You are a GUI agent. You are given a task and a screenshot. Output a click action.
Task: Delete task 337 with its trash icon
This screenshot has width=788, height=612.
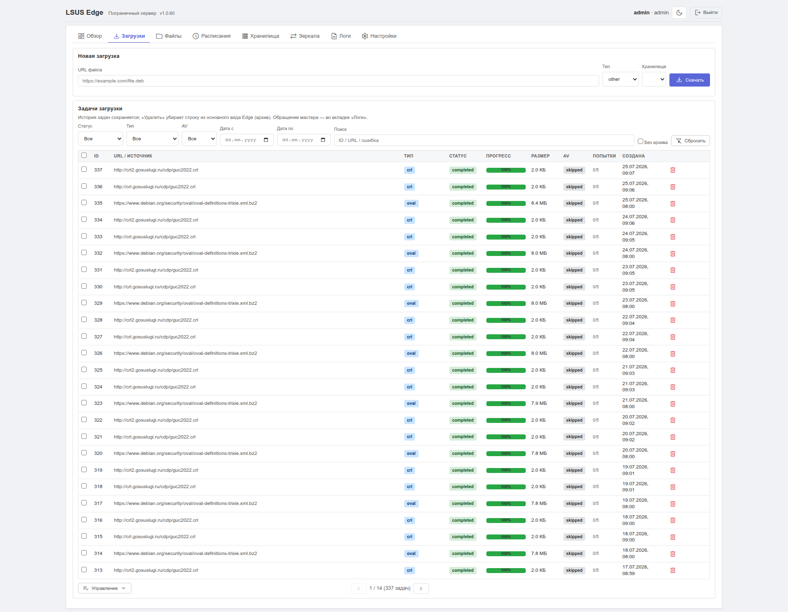(x=673, y=170)
